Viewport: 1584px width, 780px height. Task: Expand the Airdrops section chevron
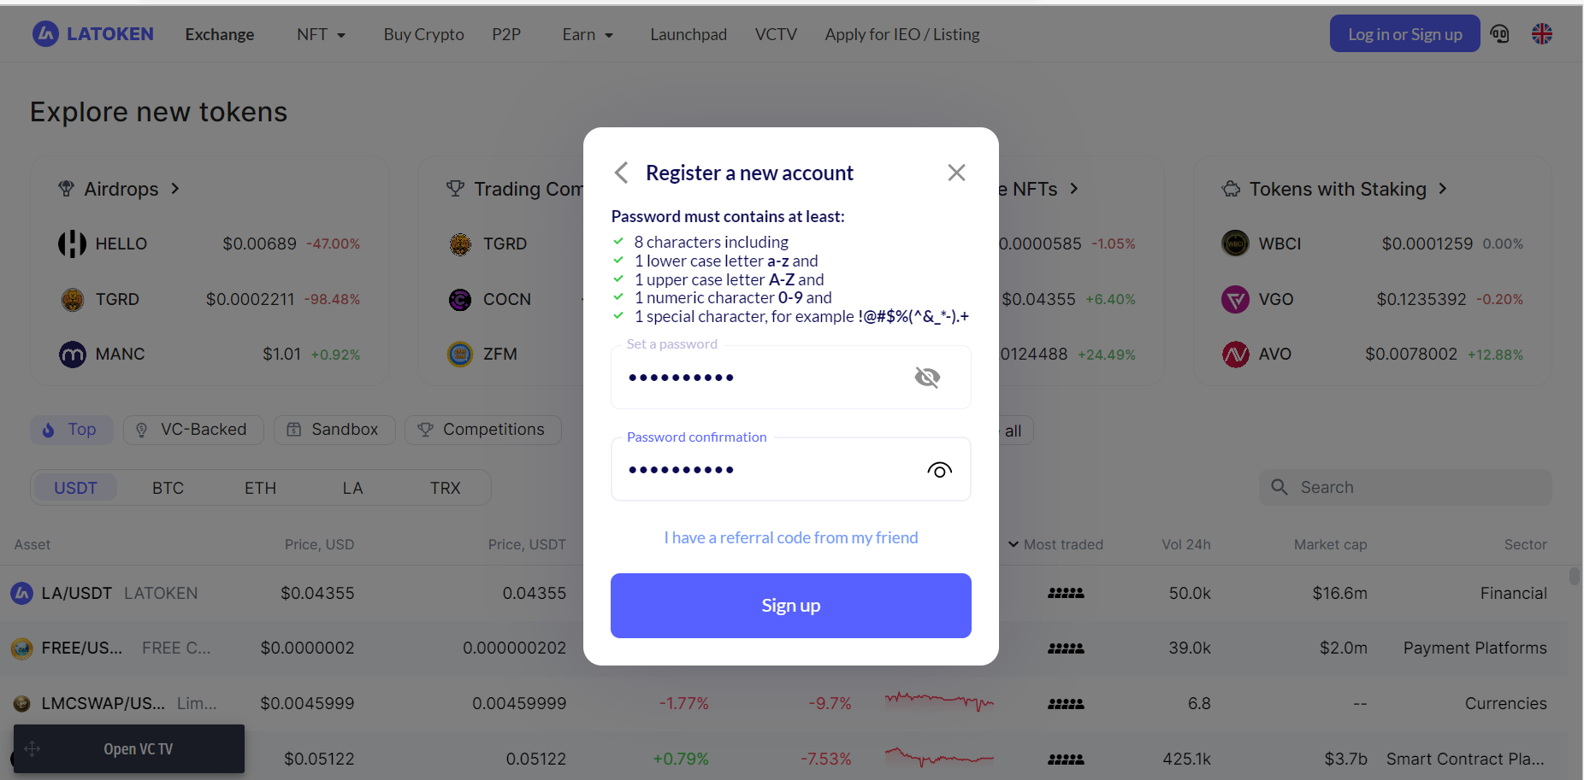click(175, 188)
